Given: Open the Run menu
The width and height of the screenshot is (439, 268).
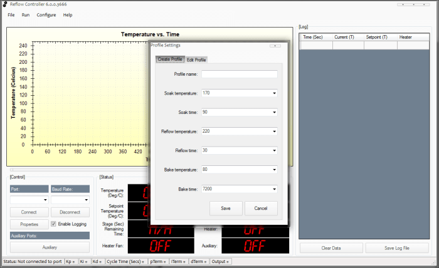Looking at the screenshot, I should (x=26, y=14).
